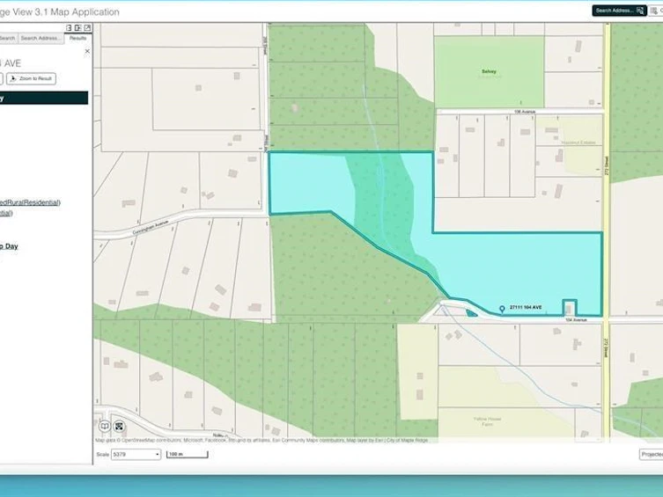Viewport: 663px width, 497px height.
Task: Click the dark Search Address button at top
Action: [x=619, y=11]
